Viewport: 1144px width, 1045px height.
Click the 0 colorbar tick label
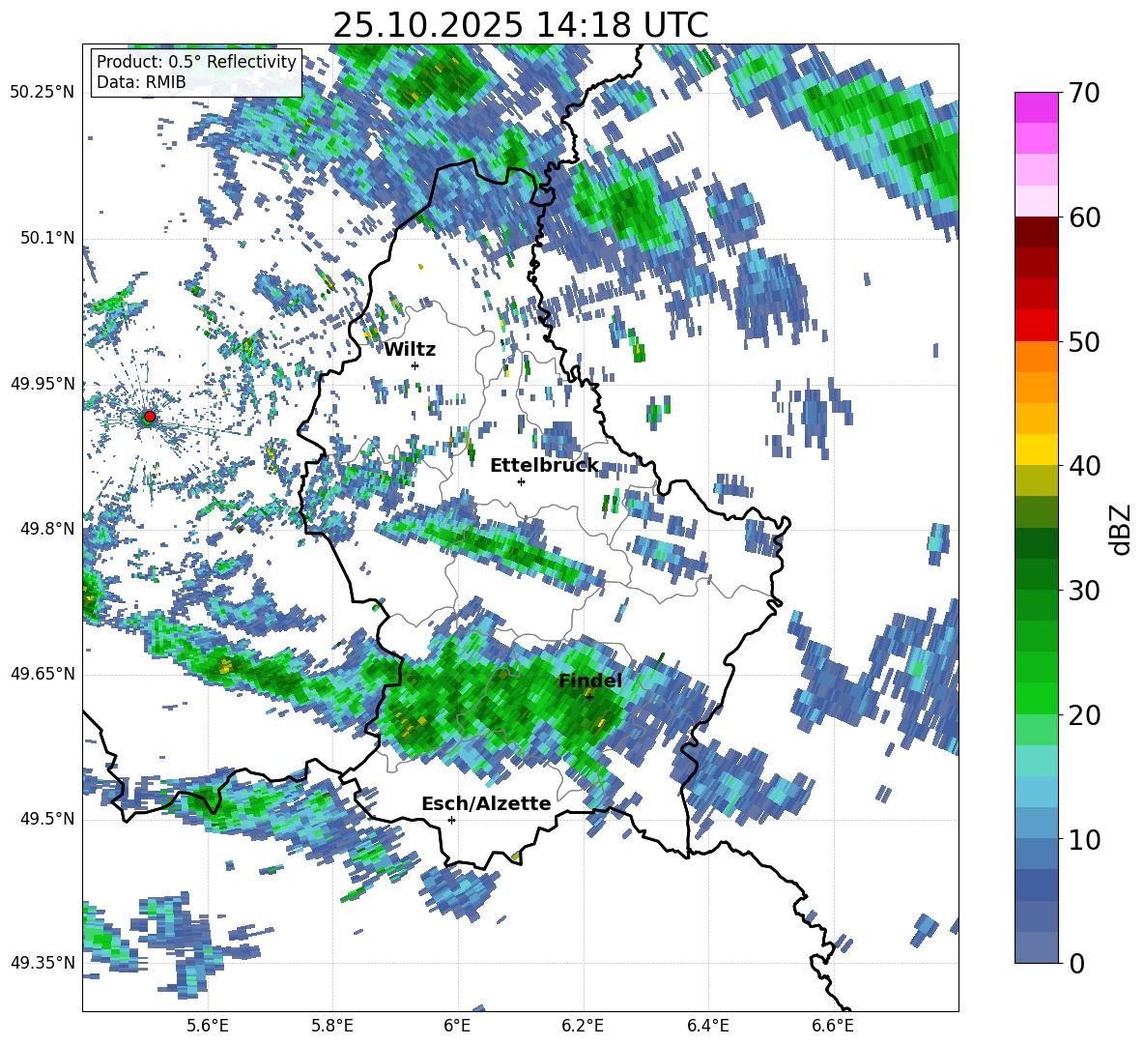[1075, 963]
